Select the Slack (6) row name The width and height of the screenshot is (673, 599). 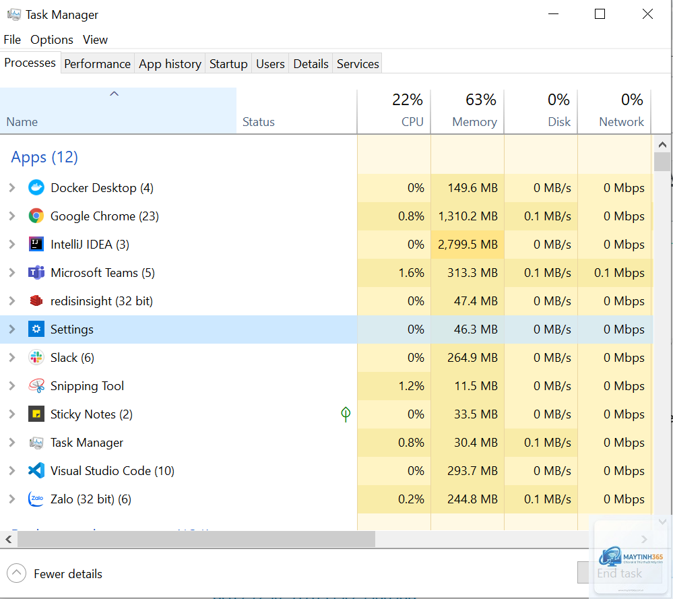tap(72, 358)
